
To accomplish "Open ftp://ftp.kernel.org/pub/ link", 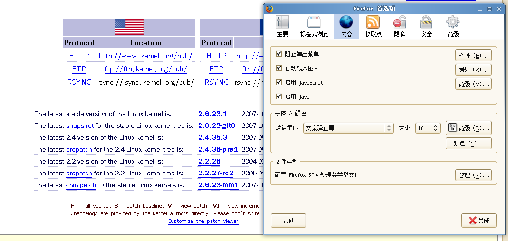I will 146,69.
